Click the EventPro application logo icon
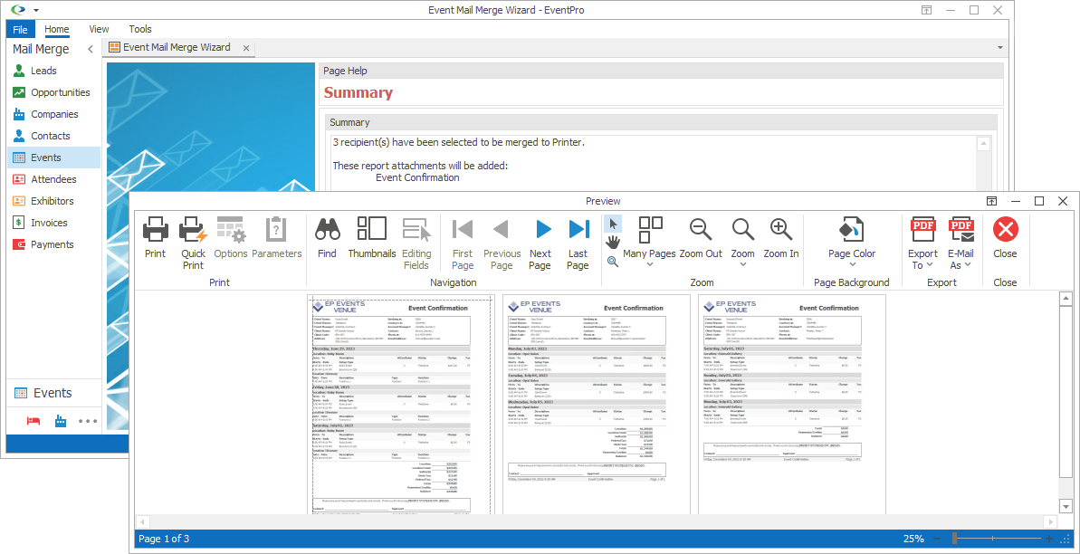This screenshot has width=1080, height=554. click(18, 10)
